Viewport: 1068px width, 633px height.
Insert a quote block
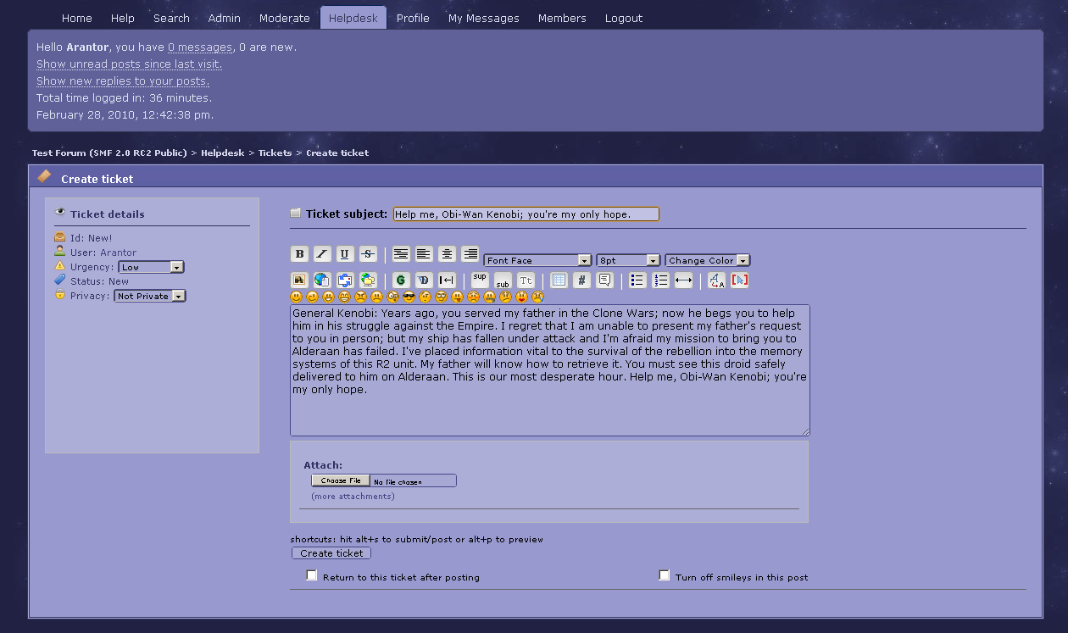point(604,280)
